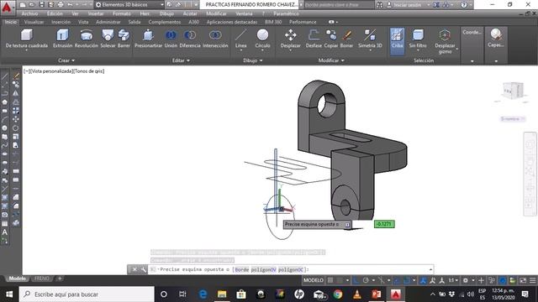538x302 pixels.
Task: Switch to the Visualizar ribbon tab
Action: [x=34, y=22]
